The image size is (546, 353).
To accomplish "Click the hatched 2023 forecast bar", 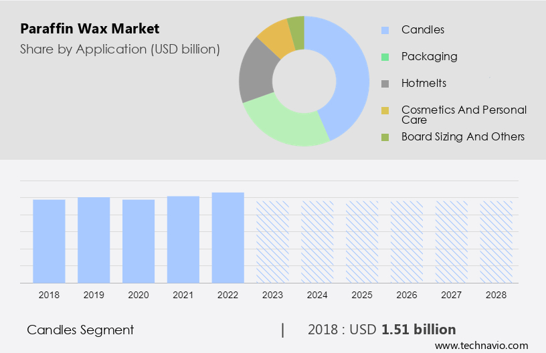I will point(272,241).
